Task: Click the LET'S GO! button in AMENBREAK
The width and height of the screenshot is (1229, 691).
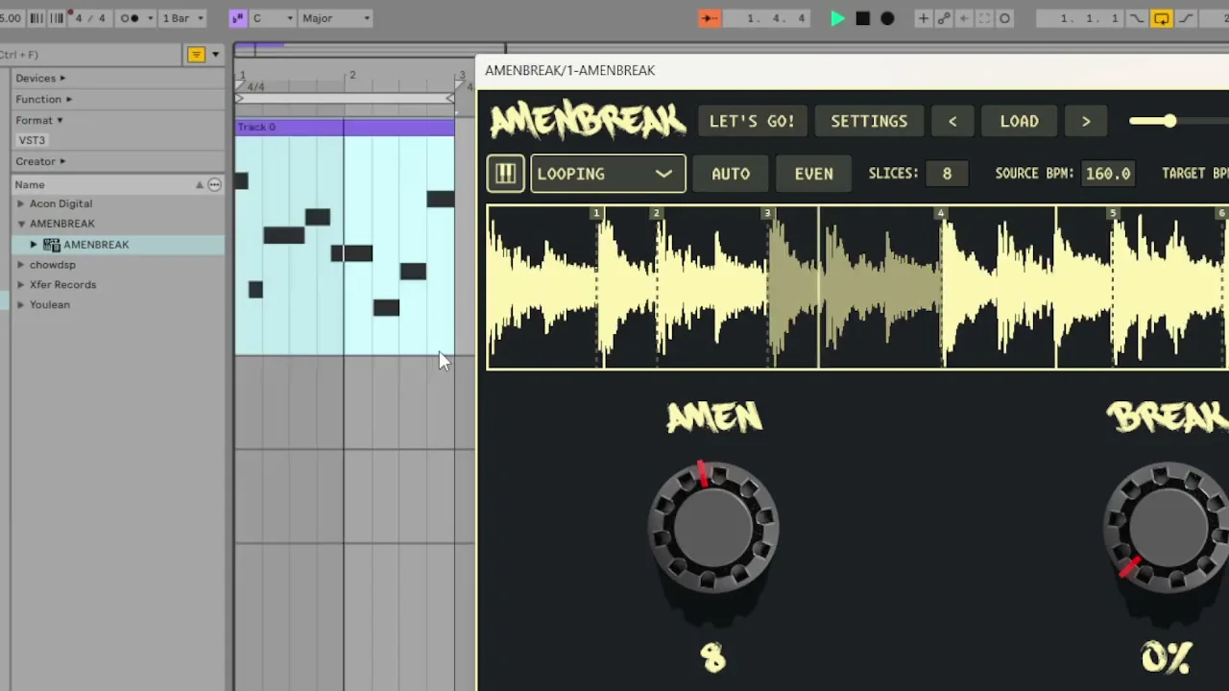Action: coord(752,121)
